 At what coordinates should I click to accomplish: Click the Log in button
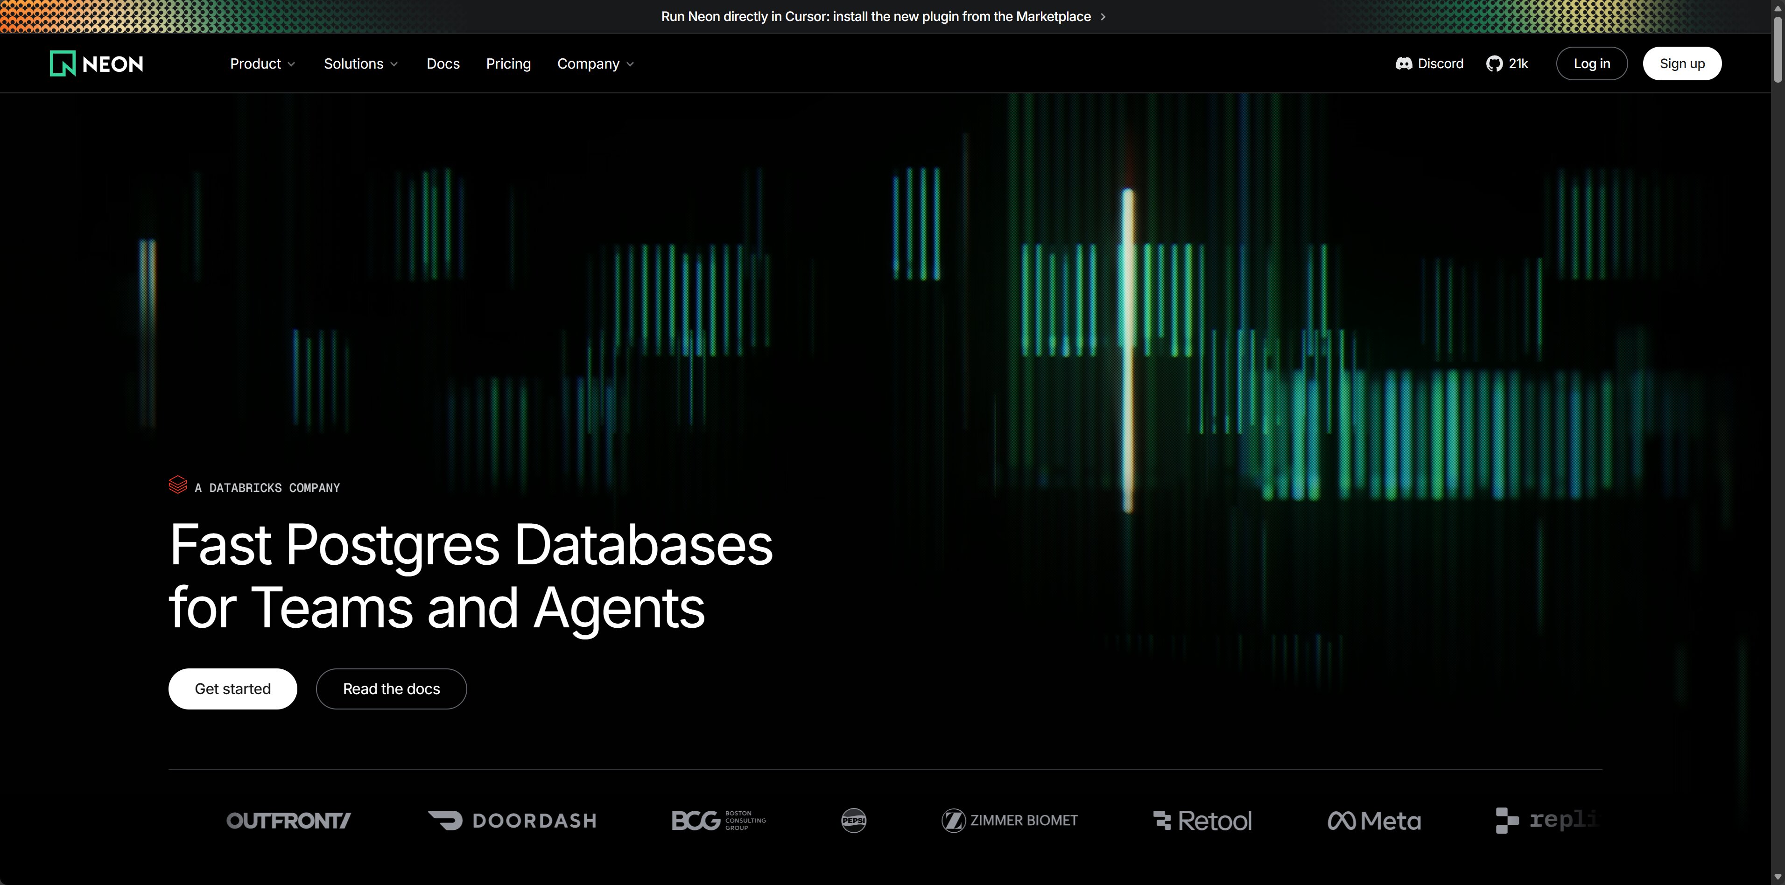pyautogui.click(x=1591, y=64)
